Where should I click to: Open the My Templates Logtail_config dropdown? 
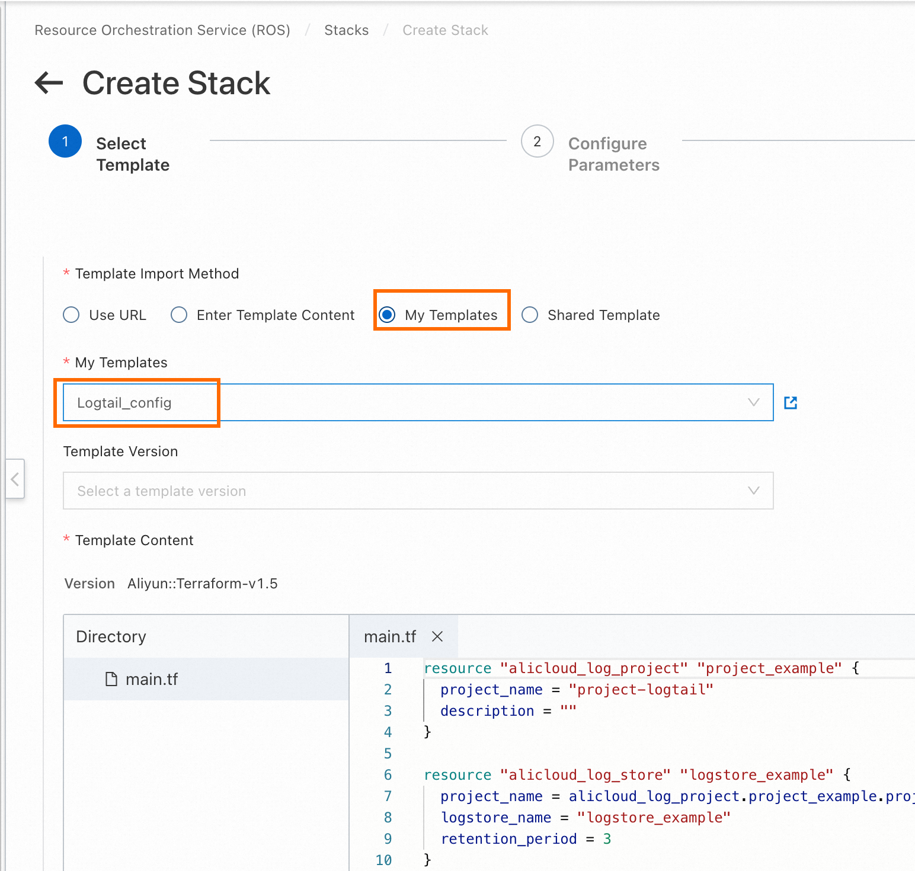[418, 402]
